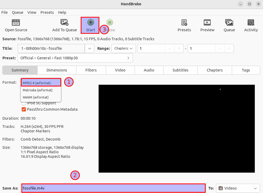Image resolution: width=263 pixels, height=193 pixels.
Task: Click the start chapter number field
Action: pyautogui.click(x=151, y=48)
